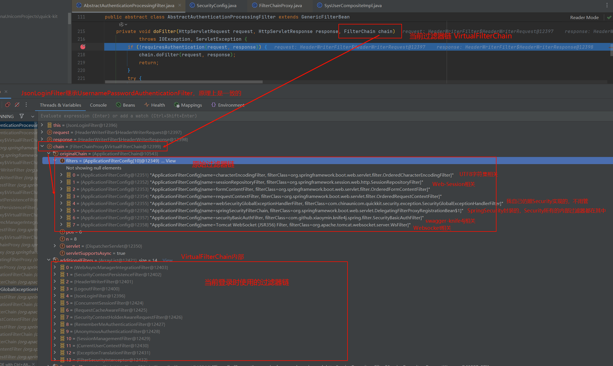
Task: Expand the springSecurityFilterChain element 5
Action: [x=61, y=210]
